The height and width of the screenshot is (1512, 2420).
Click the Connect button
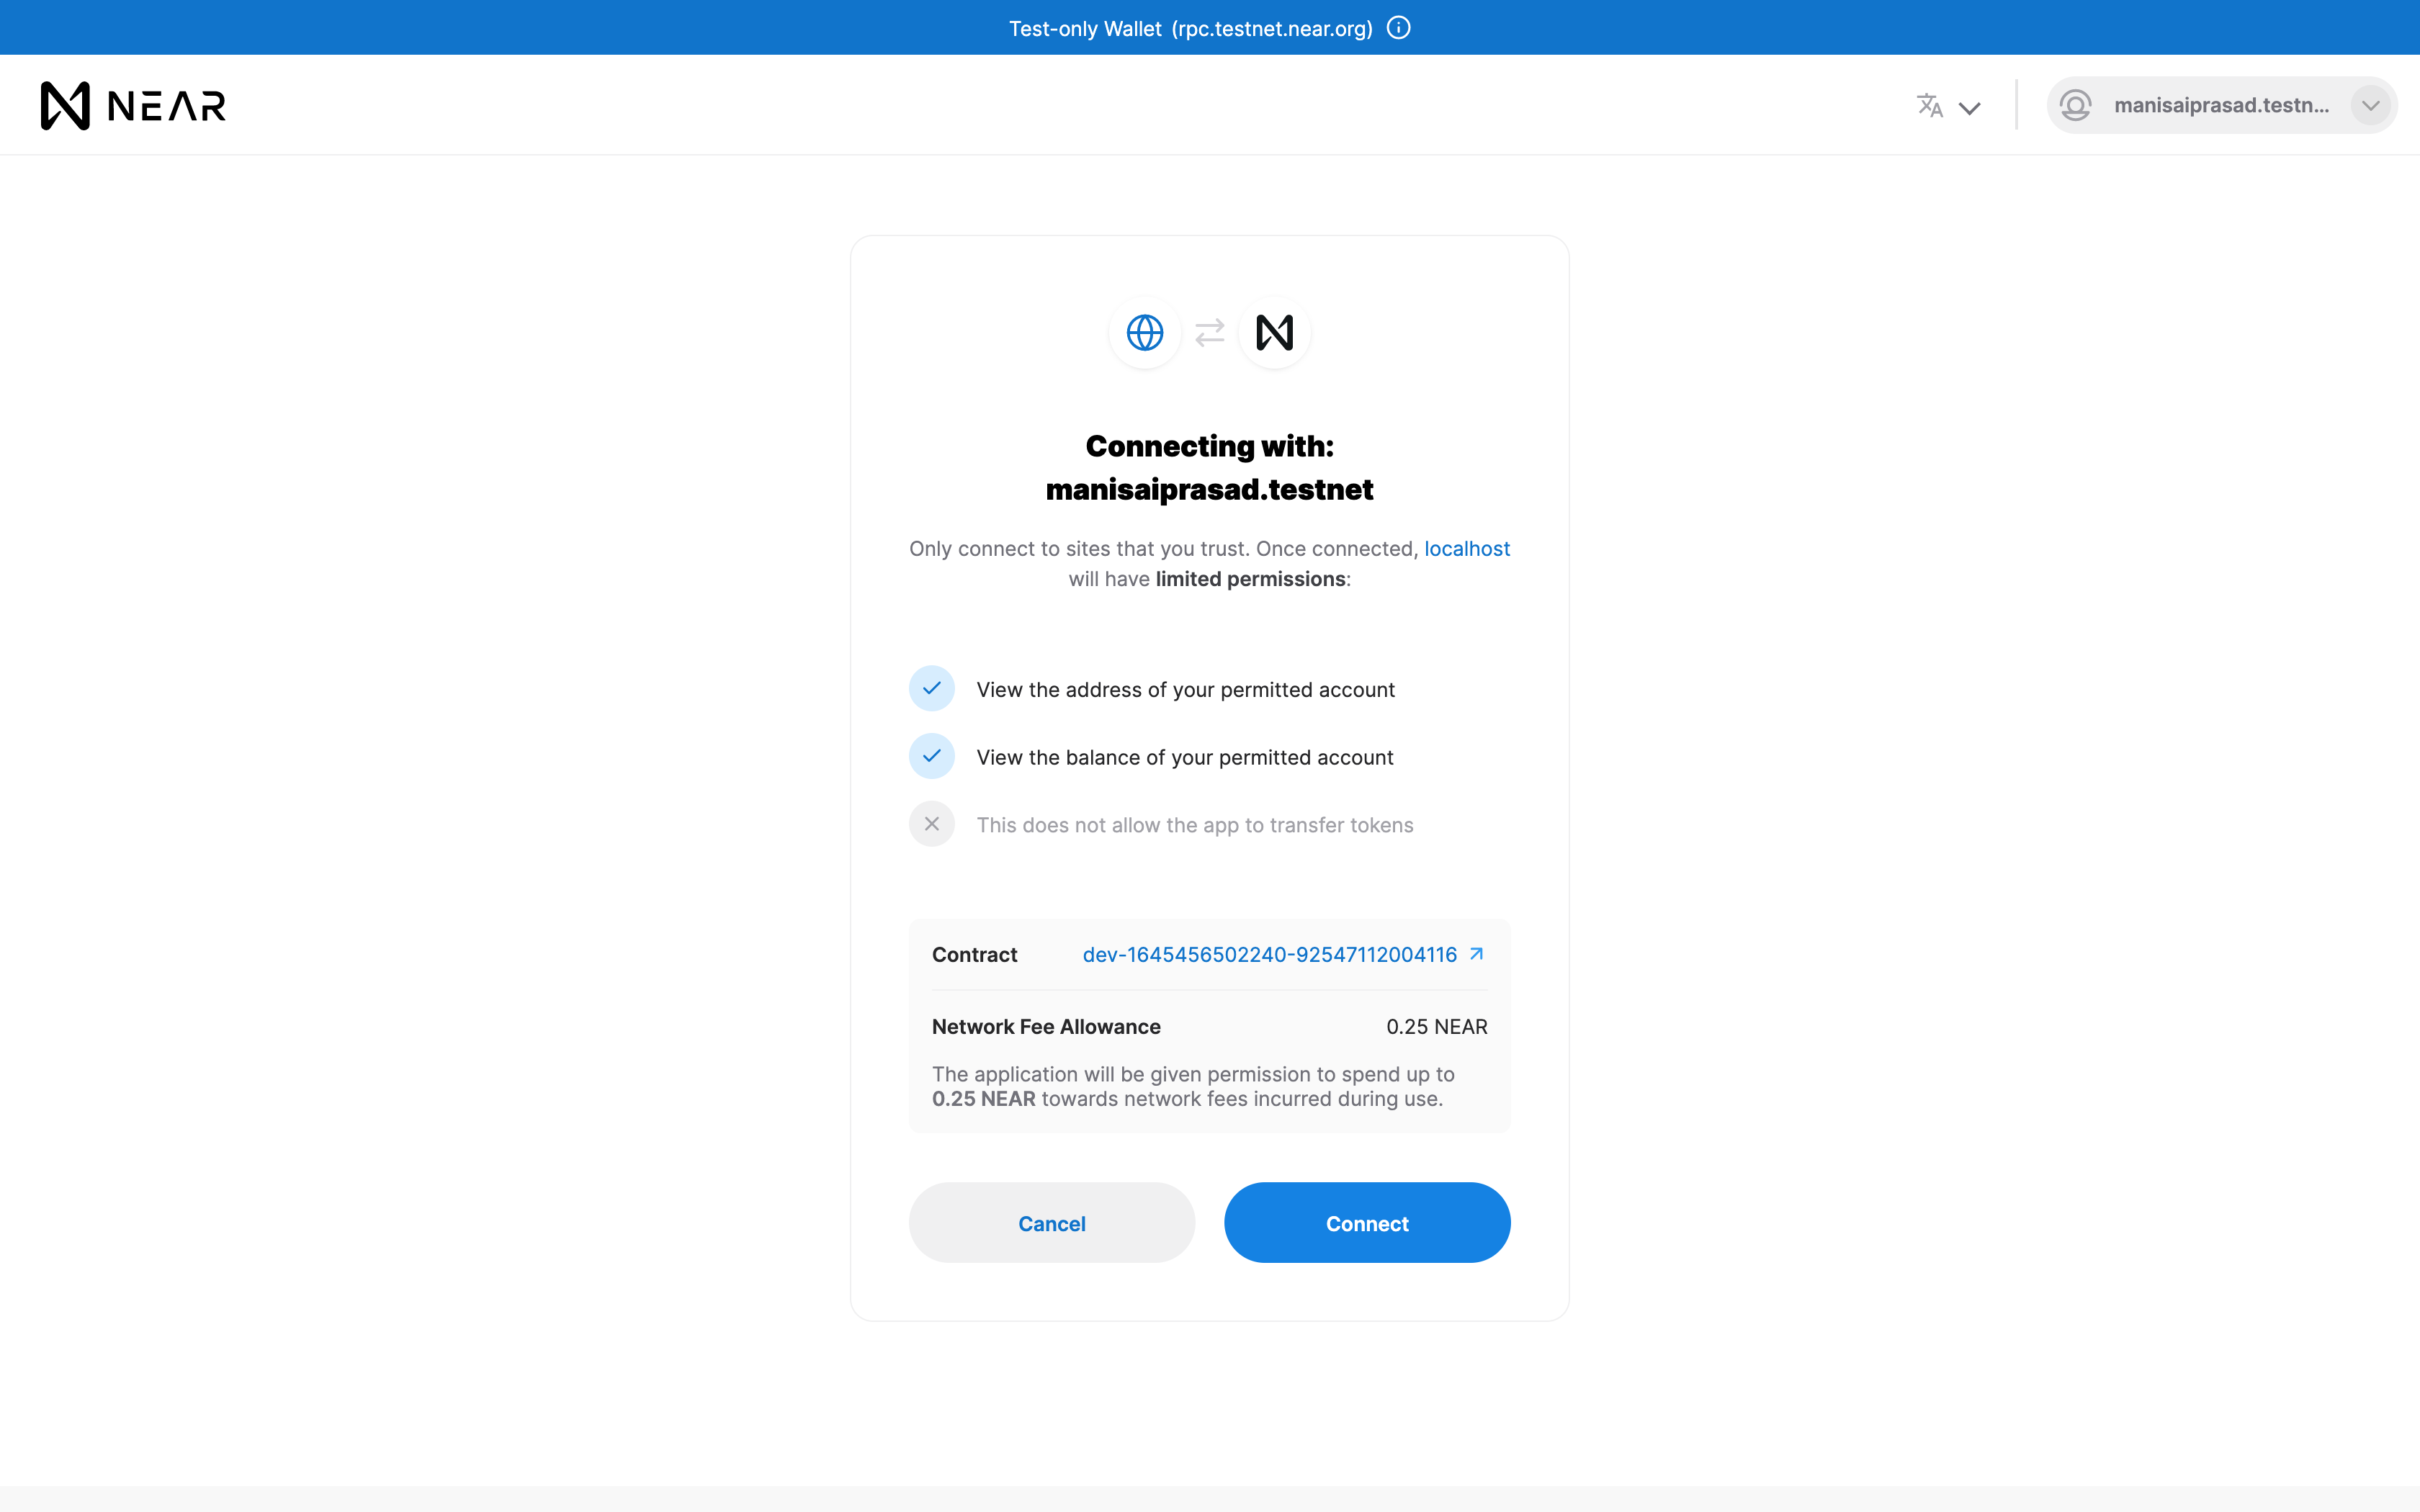[1367, 1223]
